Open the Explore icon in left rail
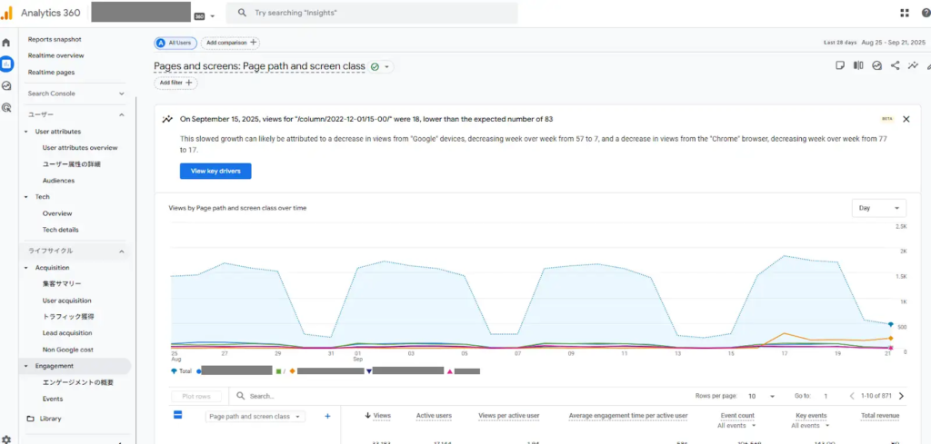 pos(7,85)
